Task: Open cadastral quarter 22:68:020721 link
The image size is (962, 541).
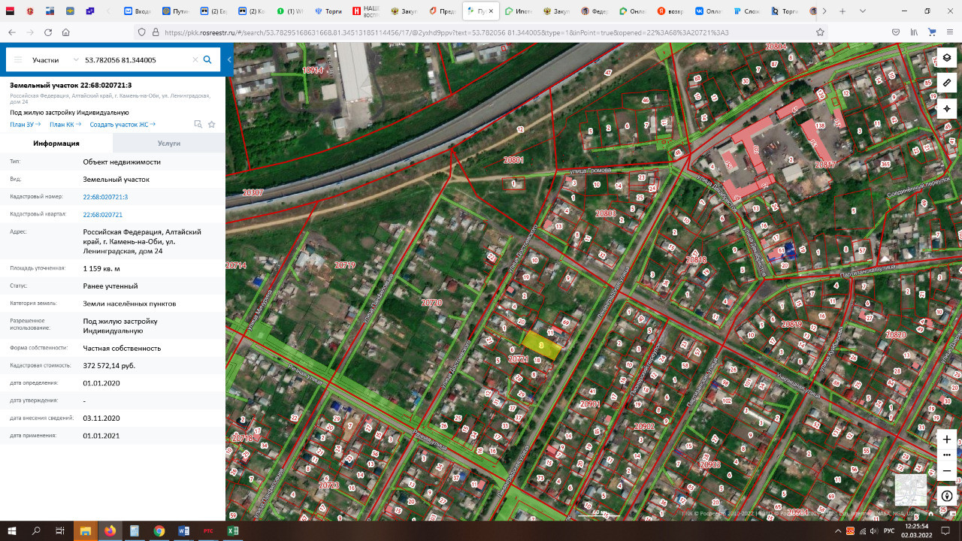Action: click(x=102, y=214)
